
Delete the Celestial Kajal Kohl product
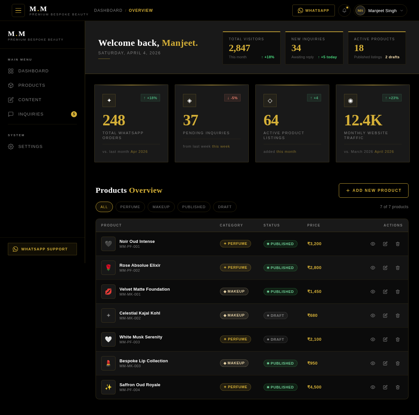(398, 316)
